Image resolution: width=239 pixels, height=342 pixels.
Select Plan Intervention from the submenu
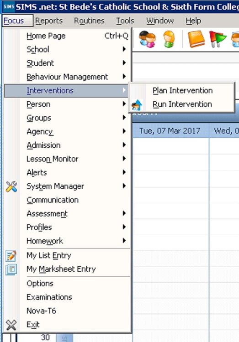tap(182, 91)
